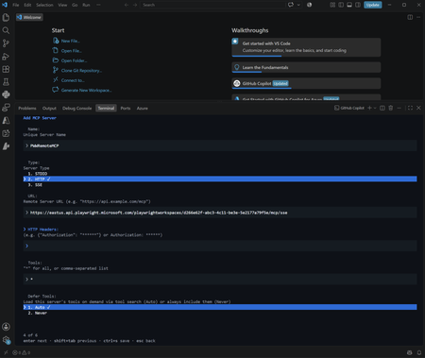Split the editor from the Welcome tab bar
Viewport: 425px width, 358px height.
(410, 17)
